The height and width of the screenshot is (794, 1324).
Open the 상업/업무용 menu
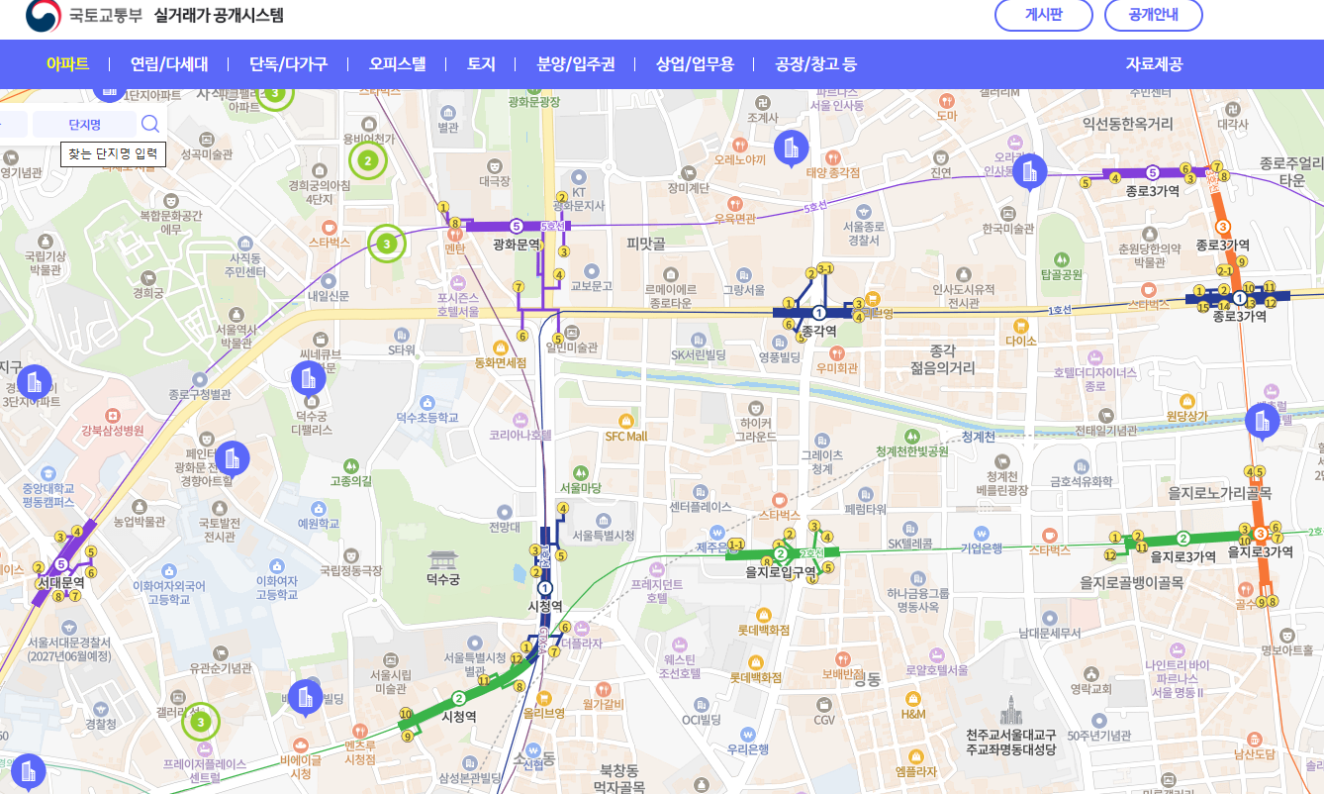click(x=695, y=64)
